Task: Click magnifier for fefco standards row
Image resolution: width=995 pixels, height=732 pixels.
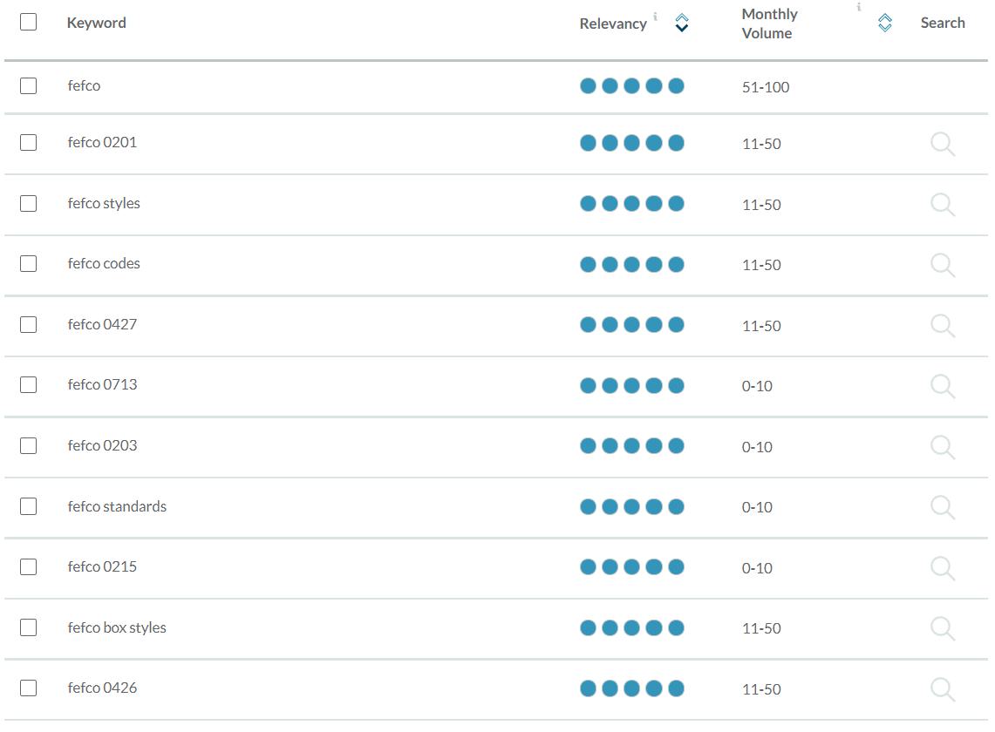Action: coord(942,507)
